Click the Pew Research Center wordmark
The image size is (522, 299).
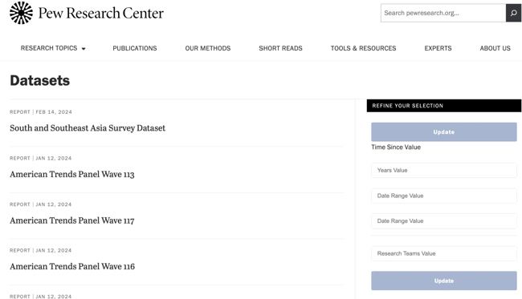[101, 14]
